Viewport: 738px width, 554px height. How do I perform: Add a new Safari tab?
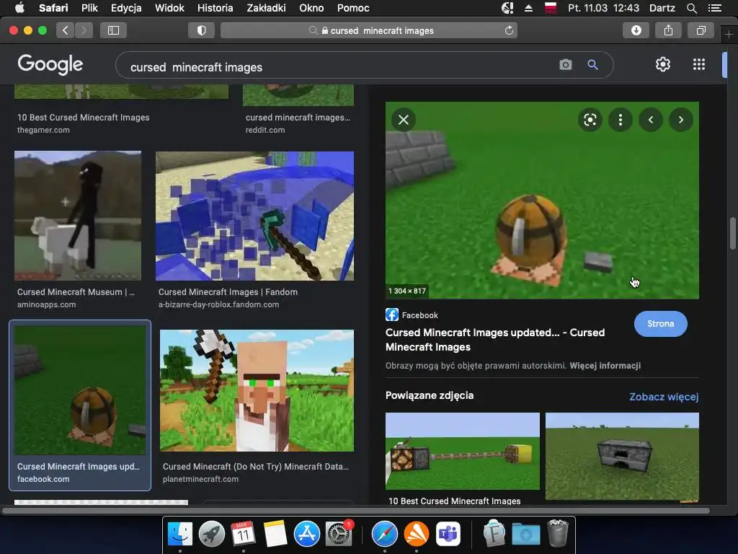coord(729,35)
